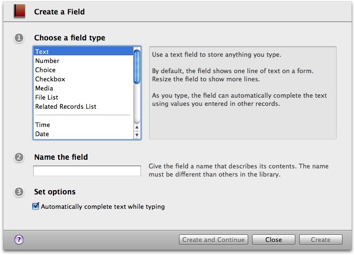Pick the Checkbox field type
The height and width of the screenshot is (255, 355).
(x=84, y=79)
